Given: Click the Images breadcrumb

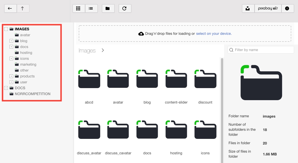Looking at the screenshot, I should point(87,50).
